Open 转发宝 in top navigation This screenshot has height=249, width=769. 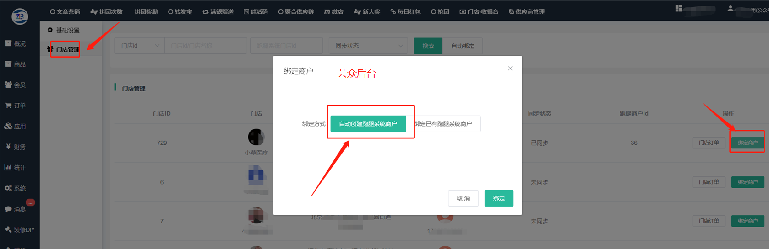tap(180, 11)
